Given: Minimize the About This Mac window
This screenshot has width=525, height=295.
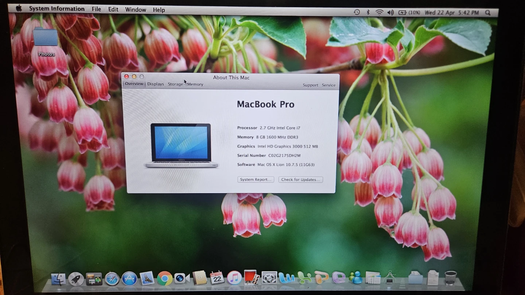Looking at the screenshot, I should click(134, 76).
